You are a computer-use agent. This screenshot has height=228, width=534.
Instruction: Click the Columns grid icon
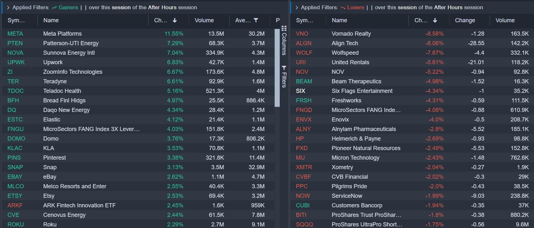pos(284,28)
